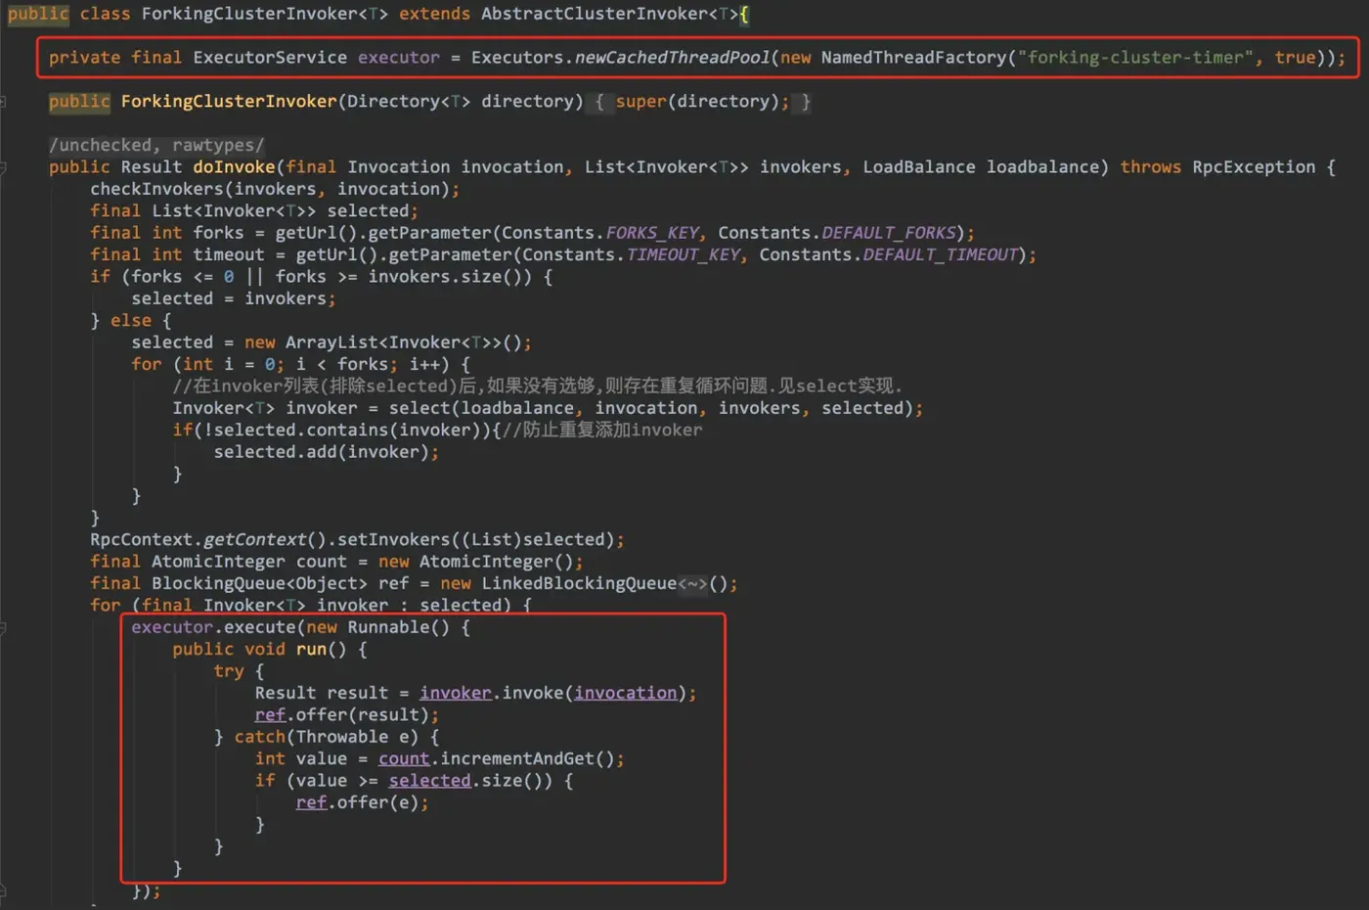
Task: Select the NamedThreadFactory constructor name
Action: (x=914, y=58)
